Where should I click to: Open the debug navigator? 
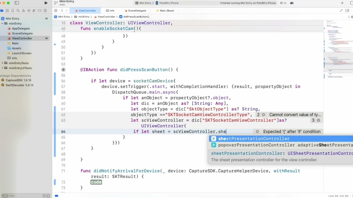pos(34,10)
